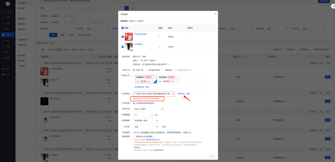Select 京东物流 courier card

[x=169, y=79]
